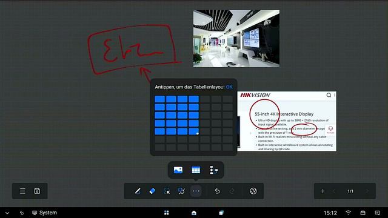Viewport: 388px width, 218px height.
Task: Select the showroom photo on canvas
Action: point(236,38)
